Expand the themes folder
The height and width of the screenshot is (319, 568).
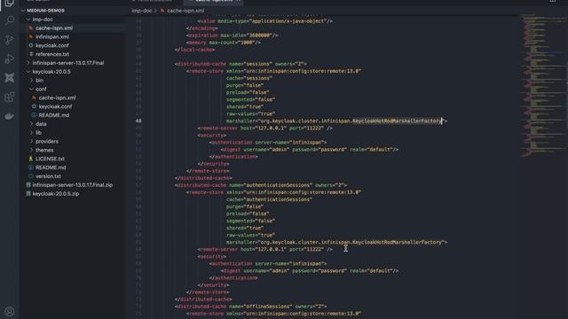[32, 150]
